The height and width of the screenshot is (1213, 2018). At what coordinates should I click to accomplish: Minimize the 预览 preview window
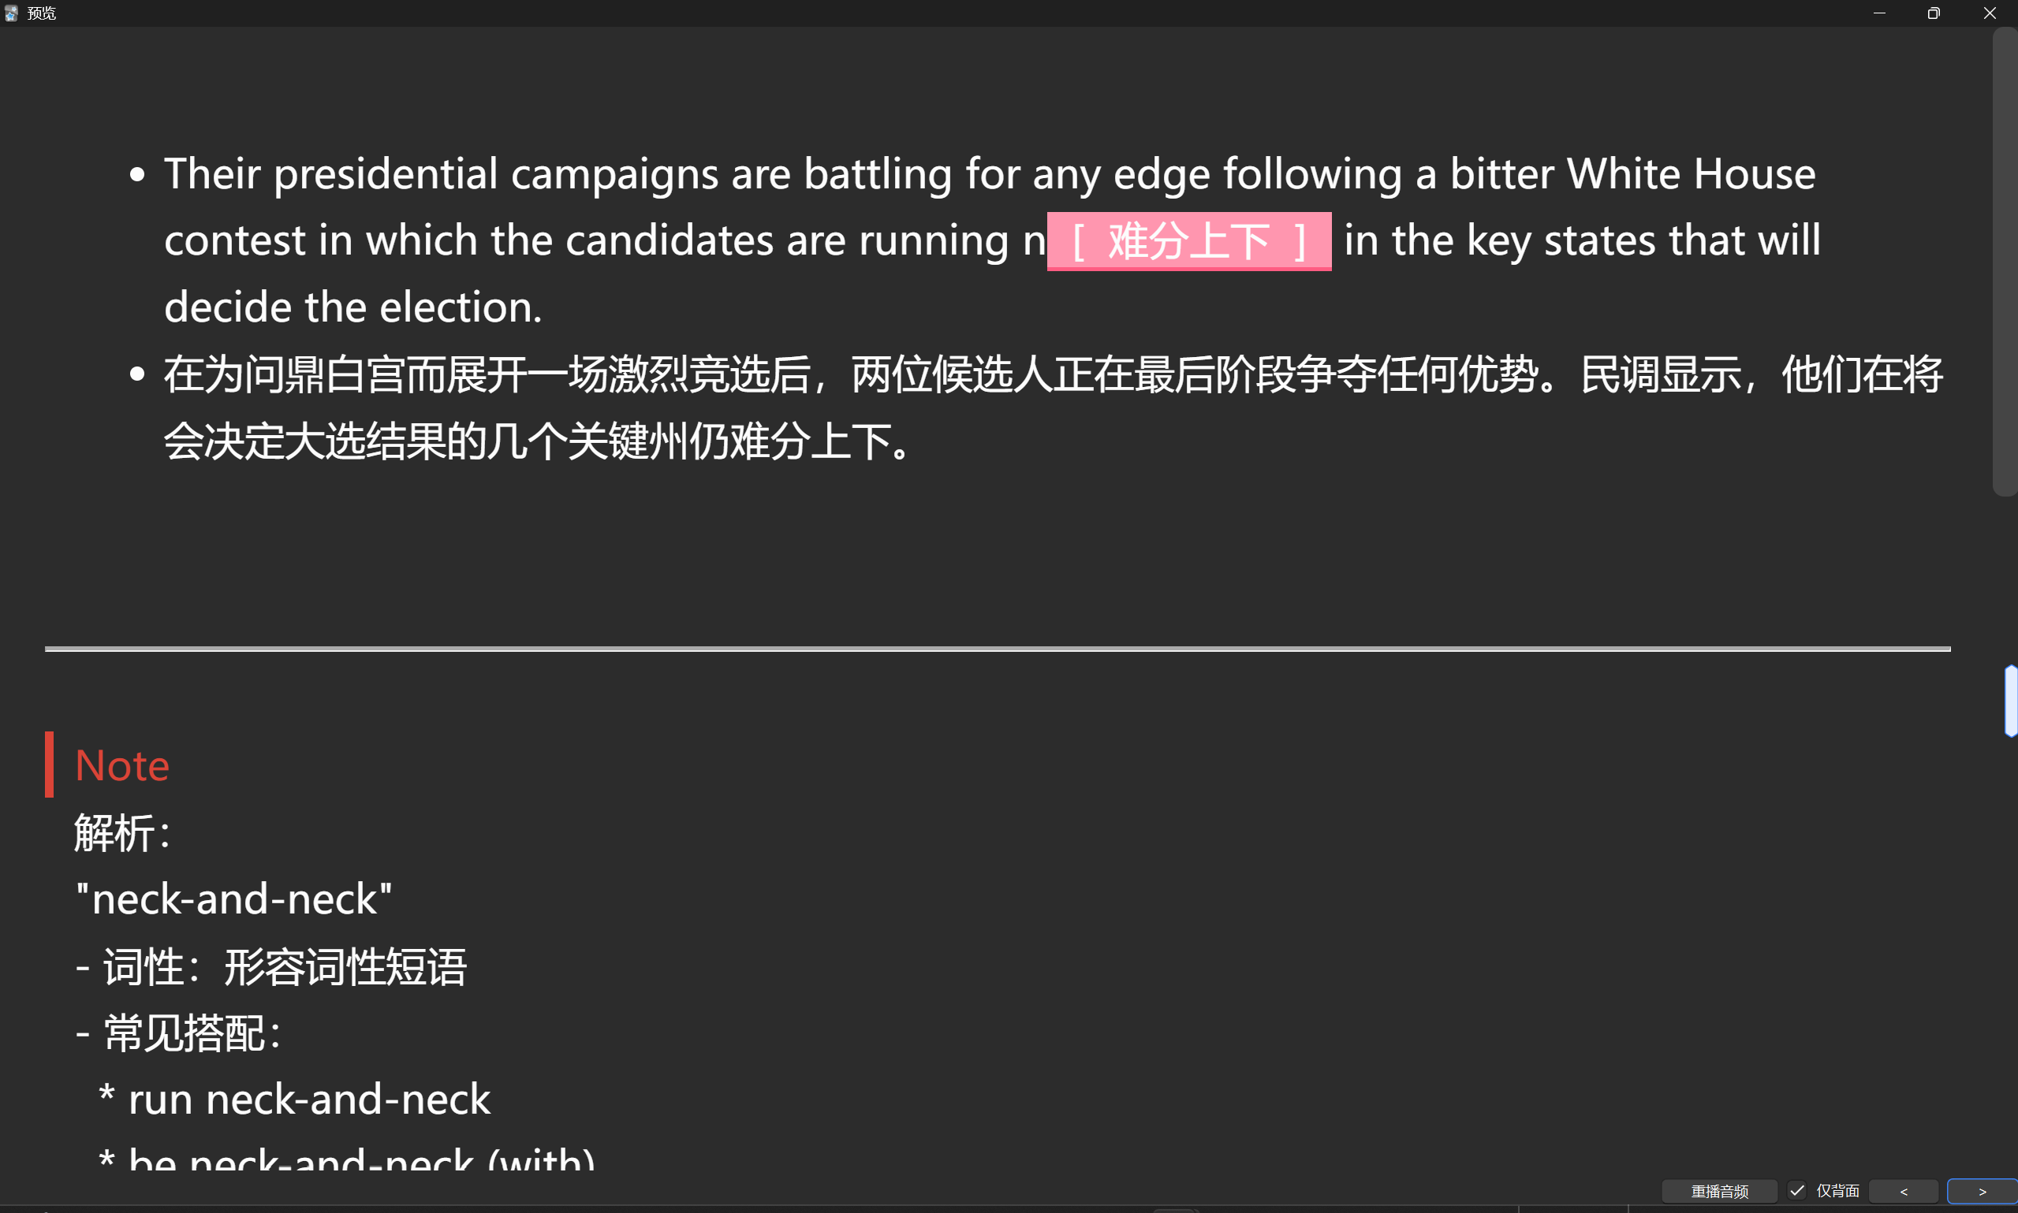pos(1879,13)
